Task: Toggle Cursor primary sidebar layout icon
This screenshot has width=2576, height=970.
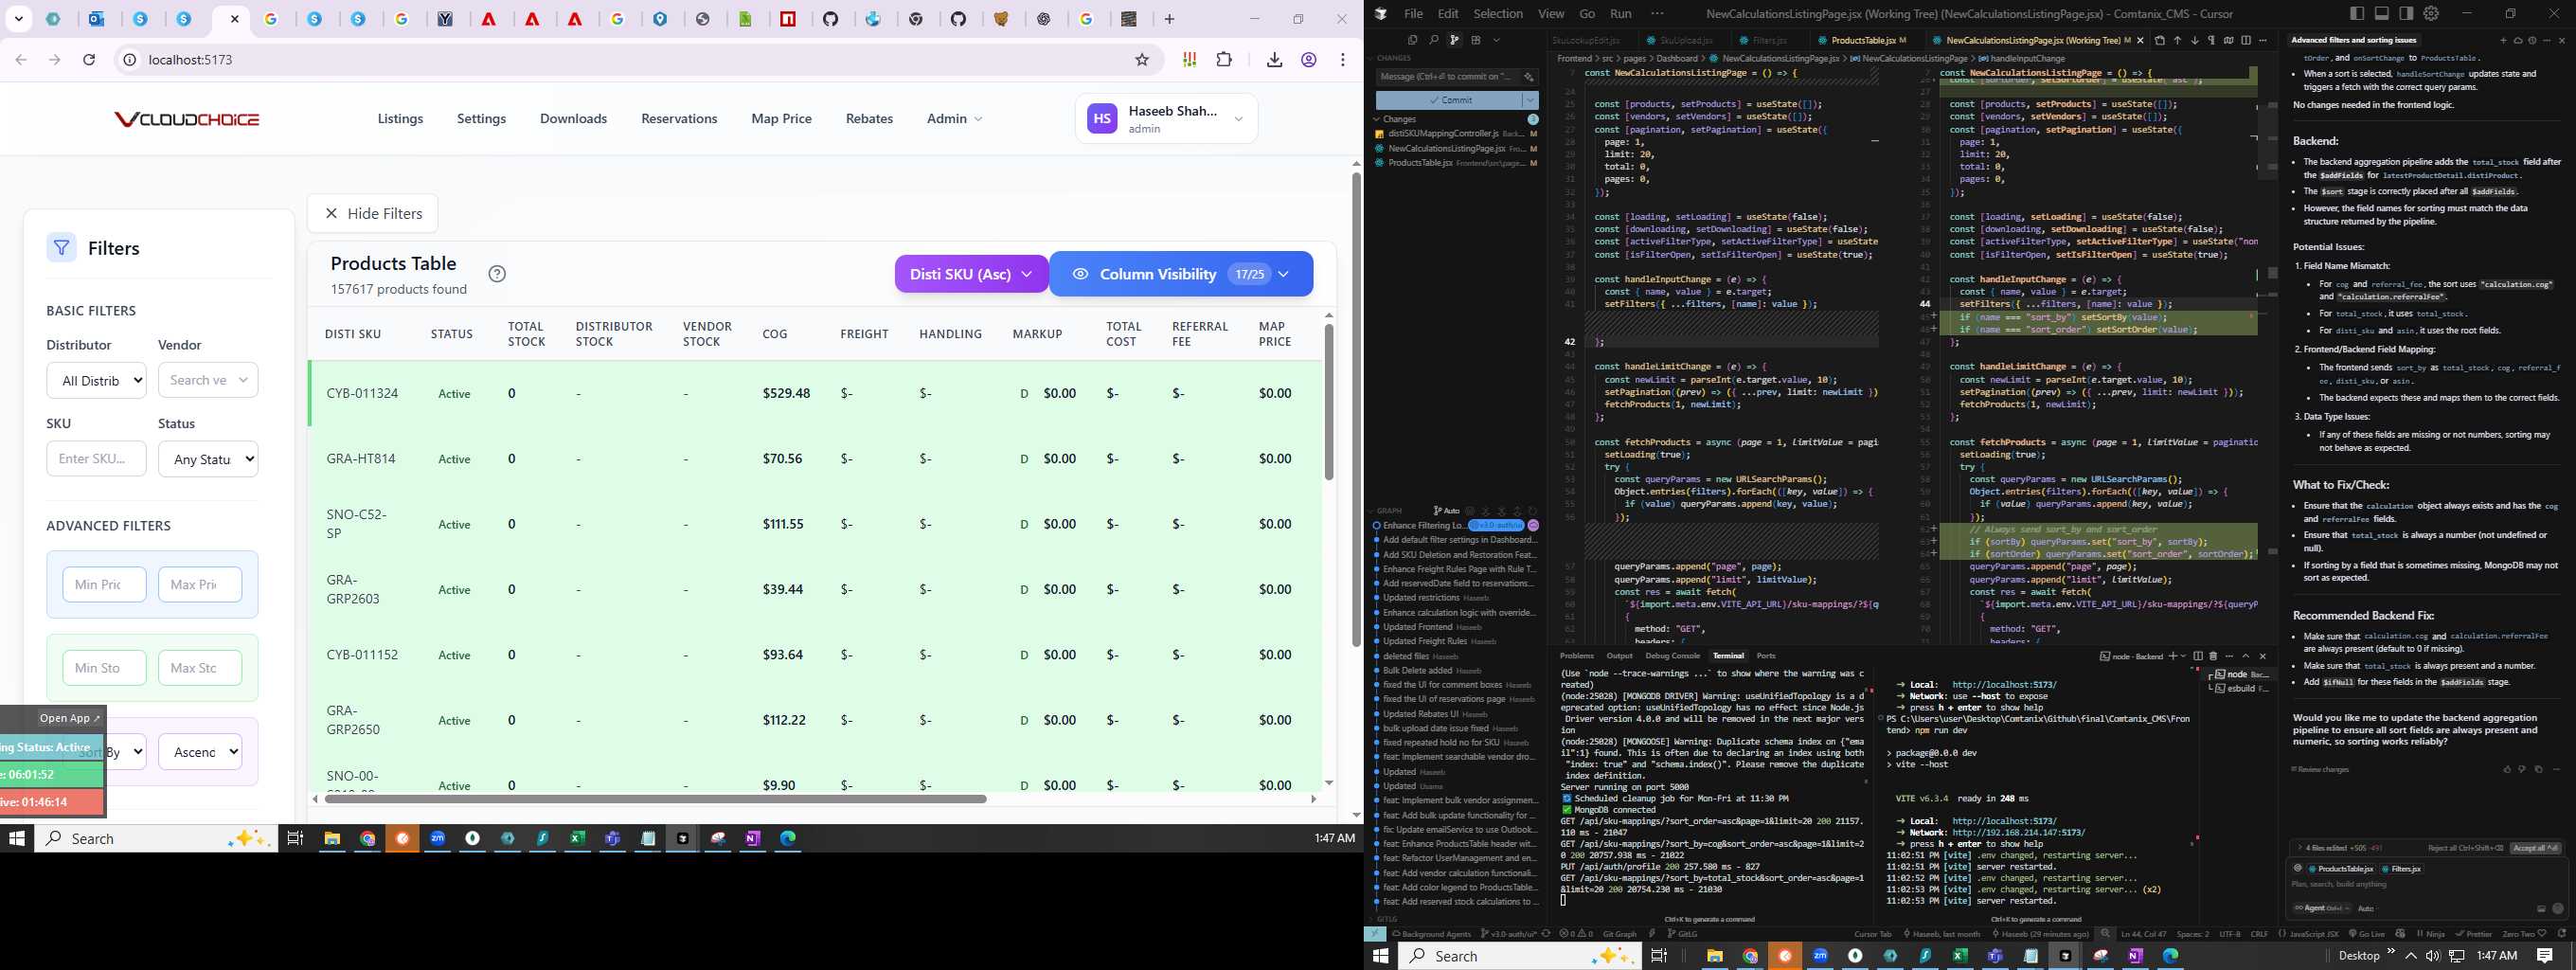Action: 2357,13
